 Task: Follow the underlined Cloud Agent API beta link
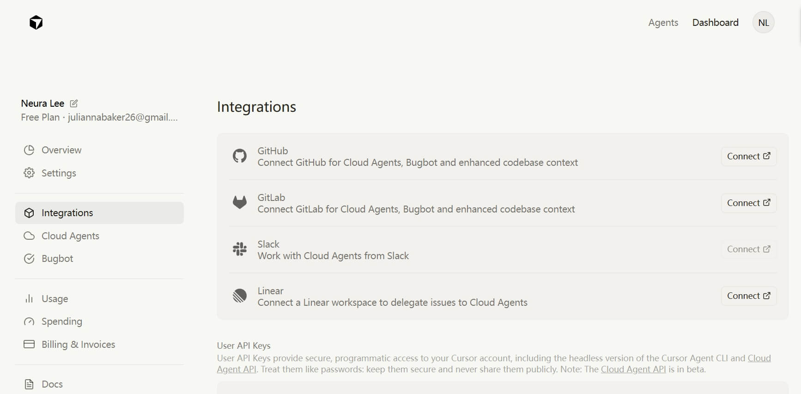(633, 370)
